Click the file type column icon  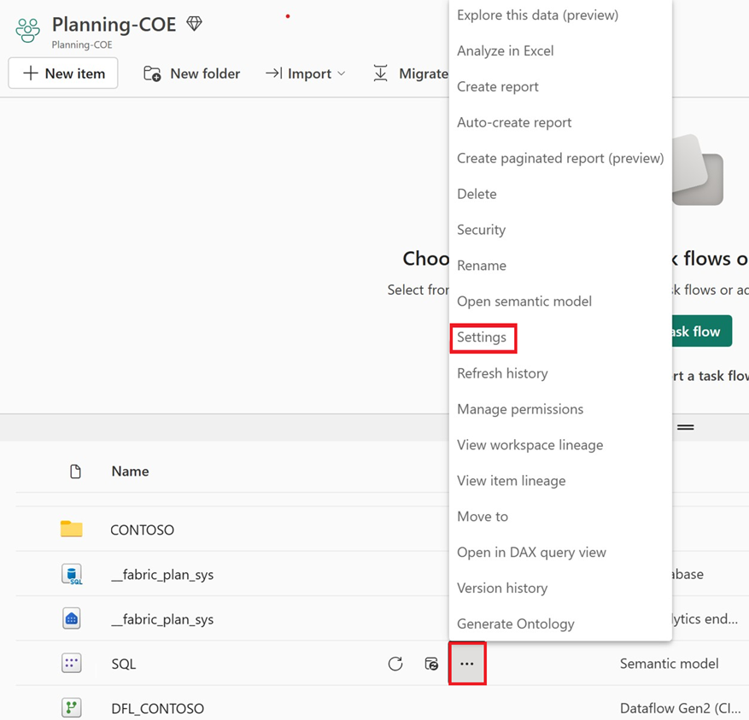(75, 471)
